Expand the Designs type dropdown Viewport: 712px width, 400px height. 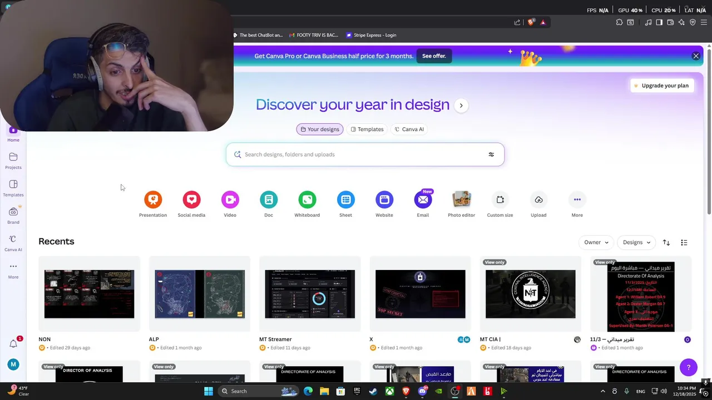(636, 242)
